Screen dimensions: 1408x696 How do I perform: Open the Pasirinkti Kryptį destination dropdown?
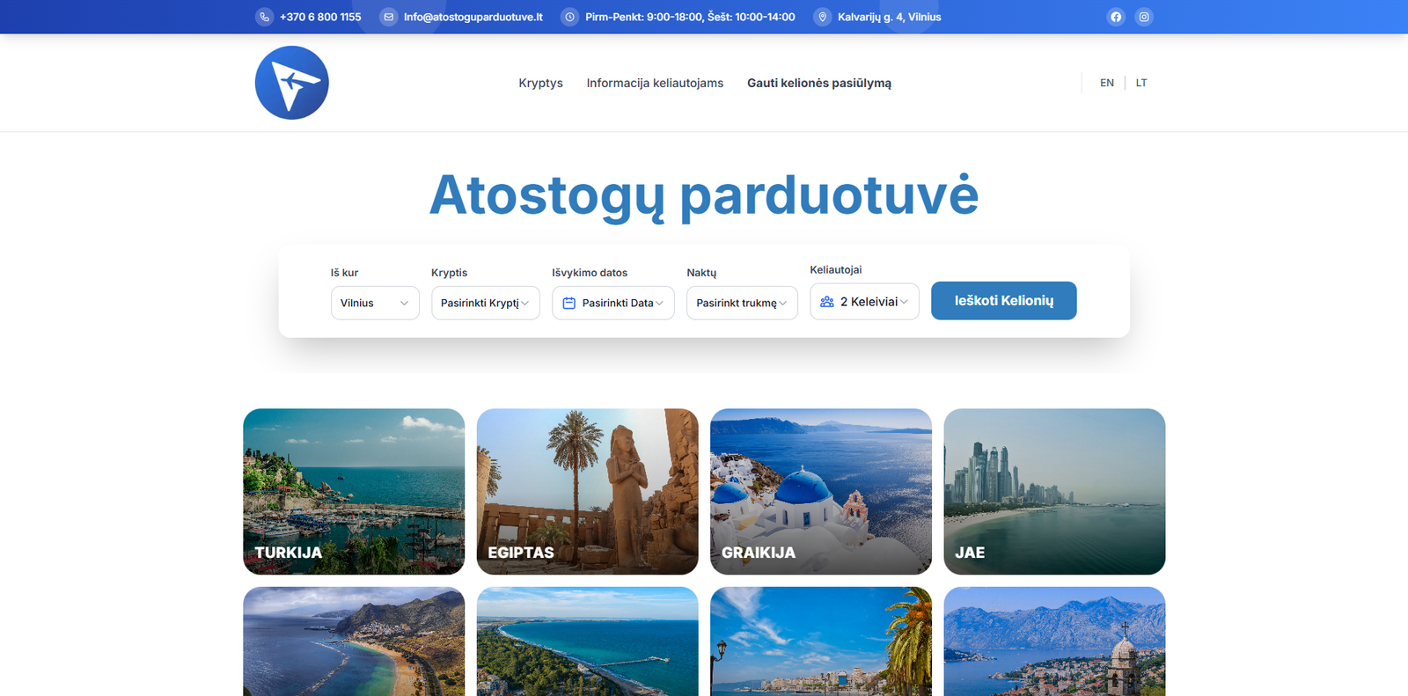click(485, 303)
